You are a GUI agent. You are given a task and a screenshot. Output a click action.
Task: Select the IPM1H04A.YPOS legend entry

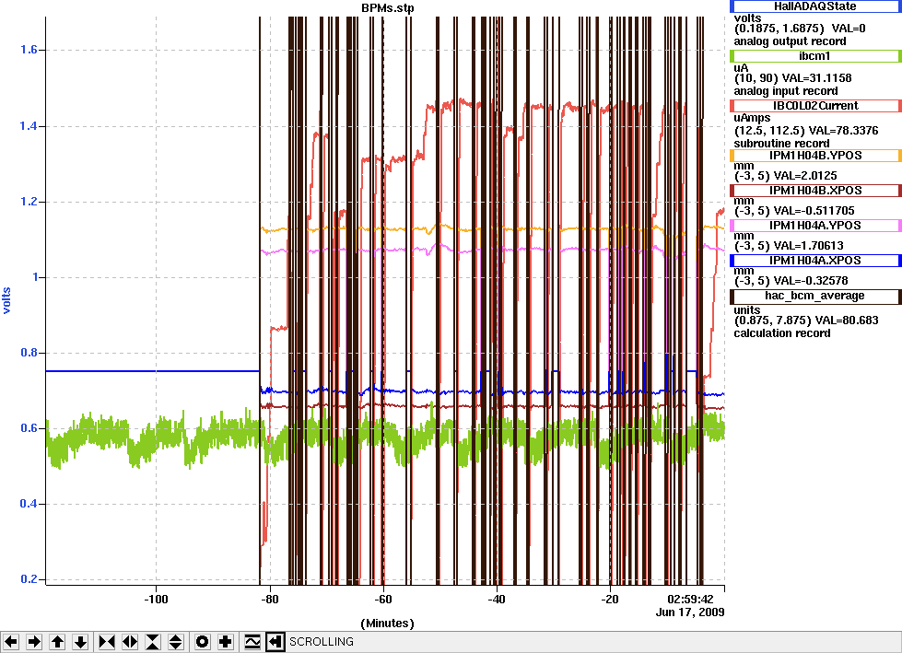click(815, 226)
